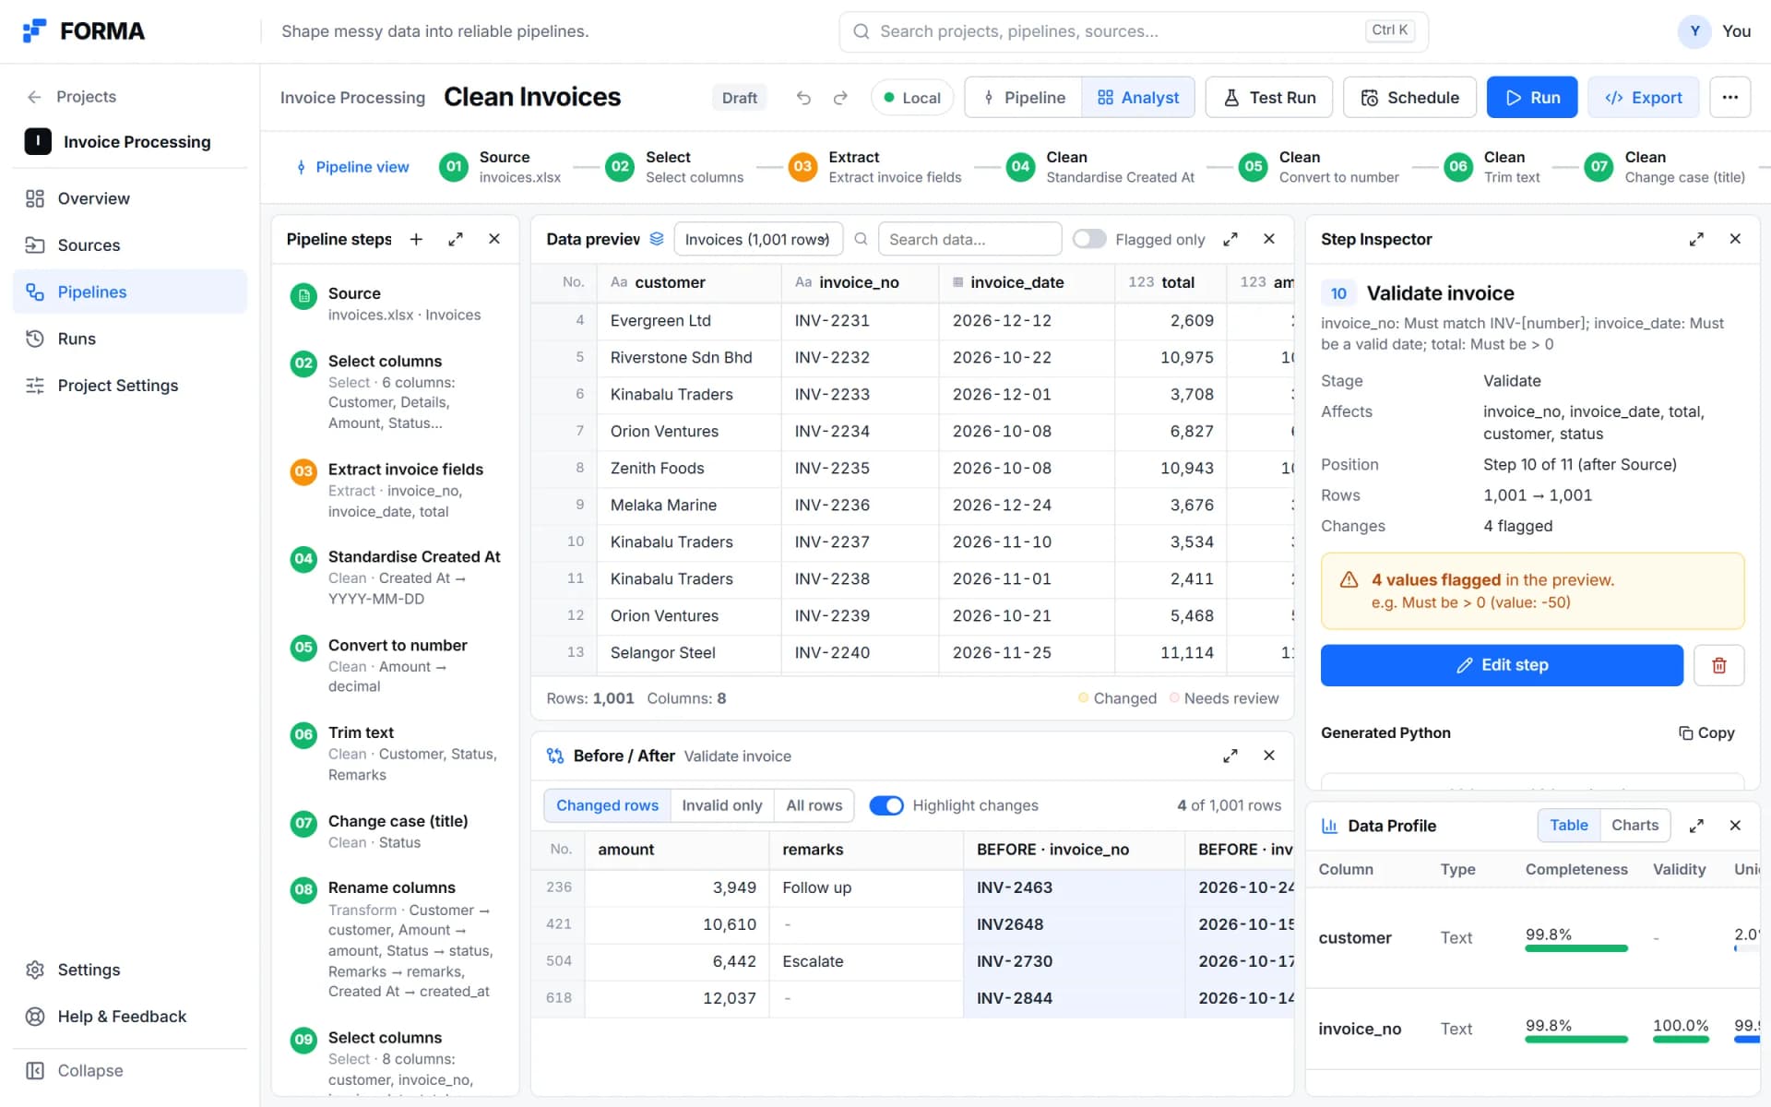Delete step using the red trash icon

pyautogui.click(x=1719, y=665)
